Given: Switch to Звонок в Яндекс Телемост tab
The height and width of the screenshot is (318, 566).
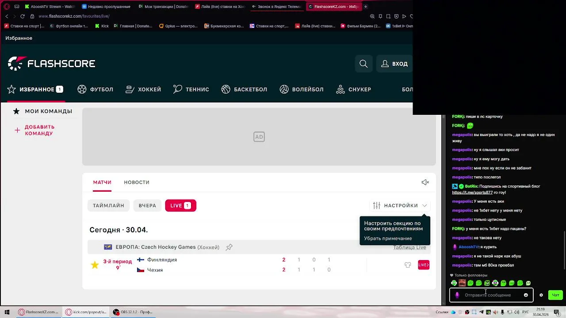Looking at the screenshot, I should [276, 7].
